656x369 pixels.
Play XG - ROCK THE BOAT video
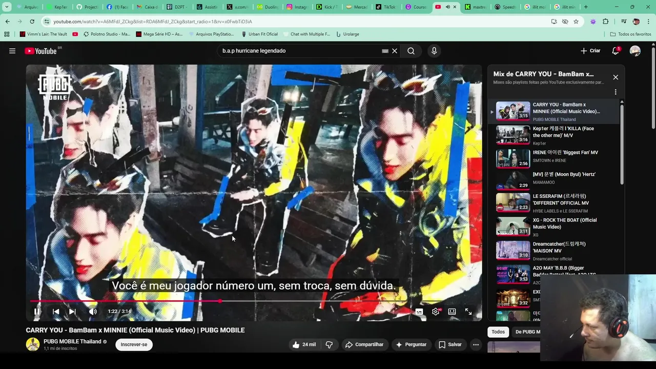[553, 227]
